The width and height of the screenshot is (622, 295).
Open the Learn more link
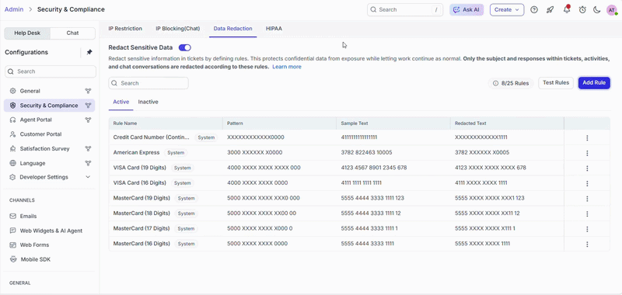click(x=287, y=67)
